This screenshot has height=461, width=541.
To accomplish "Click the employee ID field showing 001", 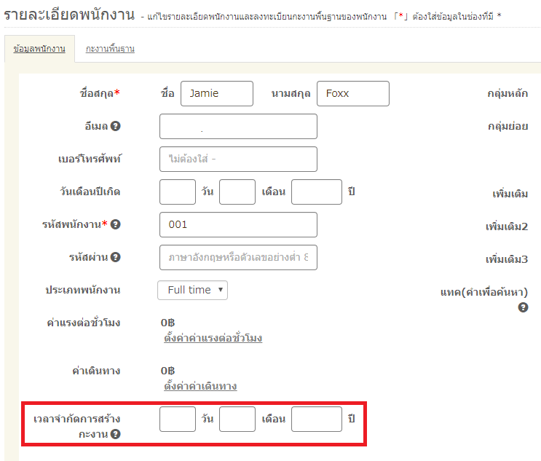I will (x=238, y=224).
